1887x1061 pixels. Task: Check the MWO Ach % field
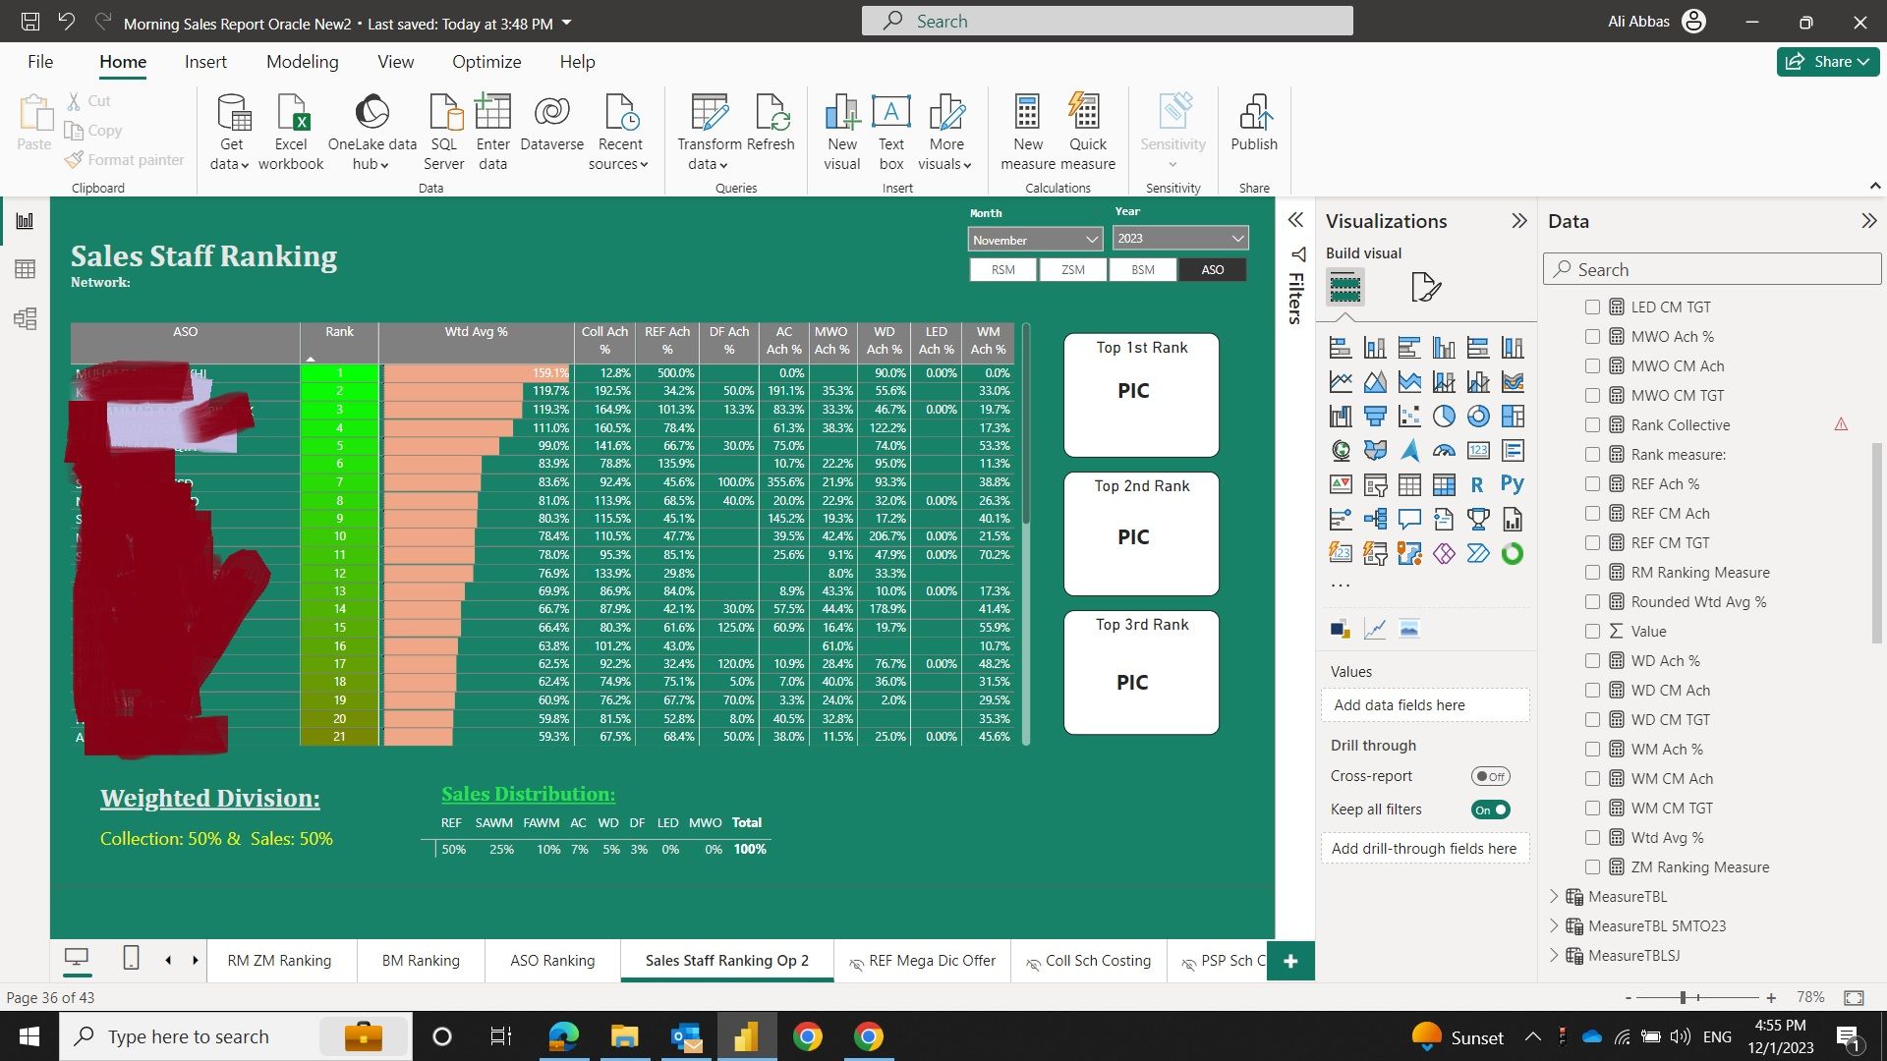tap(1592, 336)
